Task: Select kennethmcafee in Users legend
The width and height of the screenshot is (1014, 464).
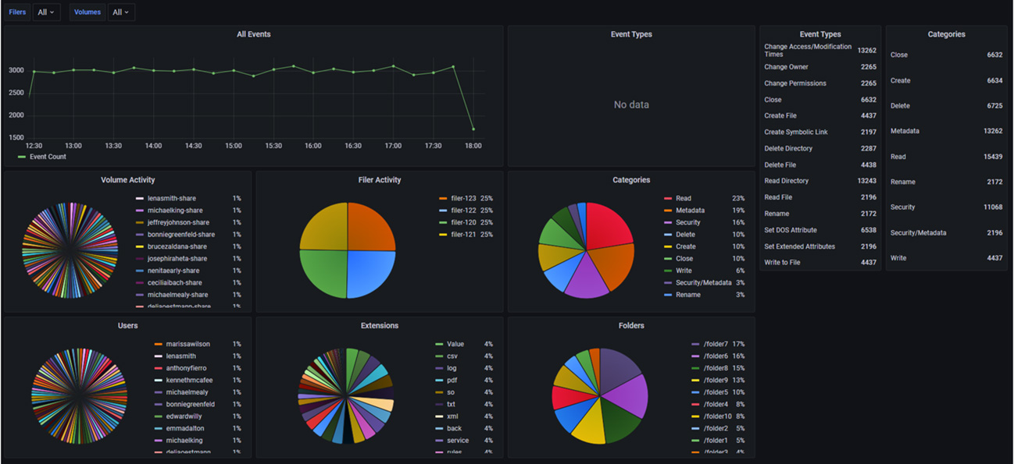Action: [188, 380]
